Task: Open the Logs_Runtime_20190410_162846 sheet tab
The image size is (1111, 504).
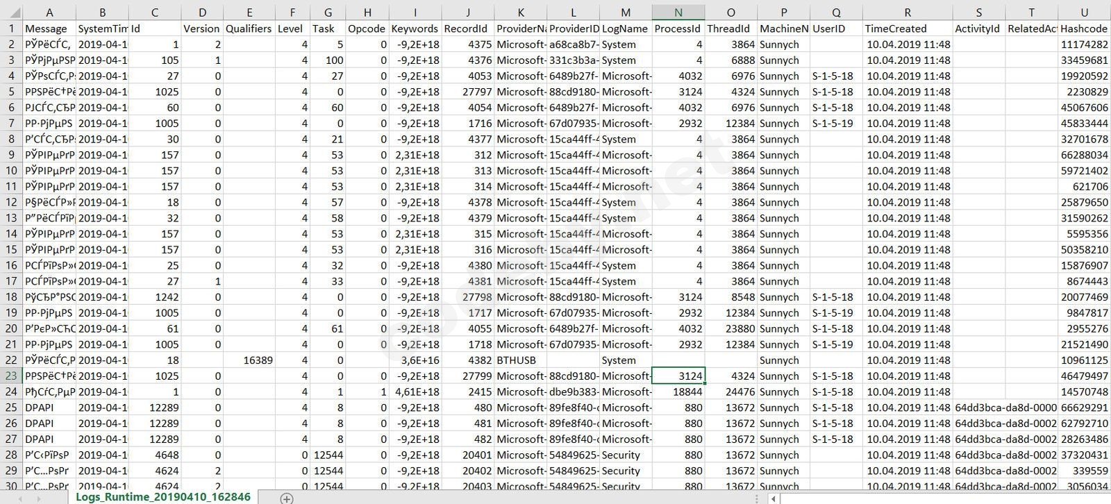Action: [x=163, y=497]
